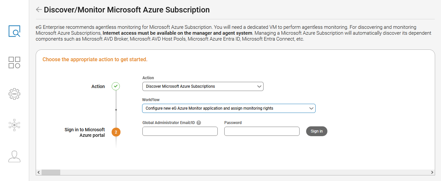Viewport: 441px width, 181px height.
Task: Expand the WorkFlow dropdown
Action: point(229,108)
